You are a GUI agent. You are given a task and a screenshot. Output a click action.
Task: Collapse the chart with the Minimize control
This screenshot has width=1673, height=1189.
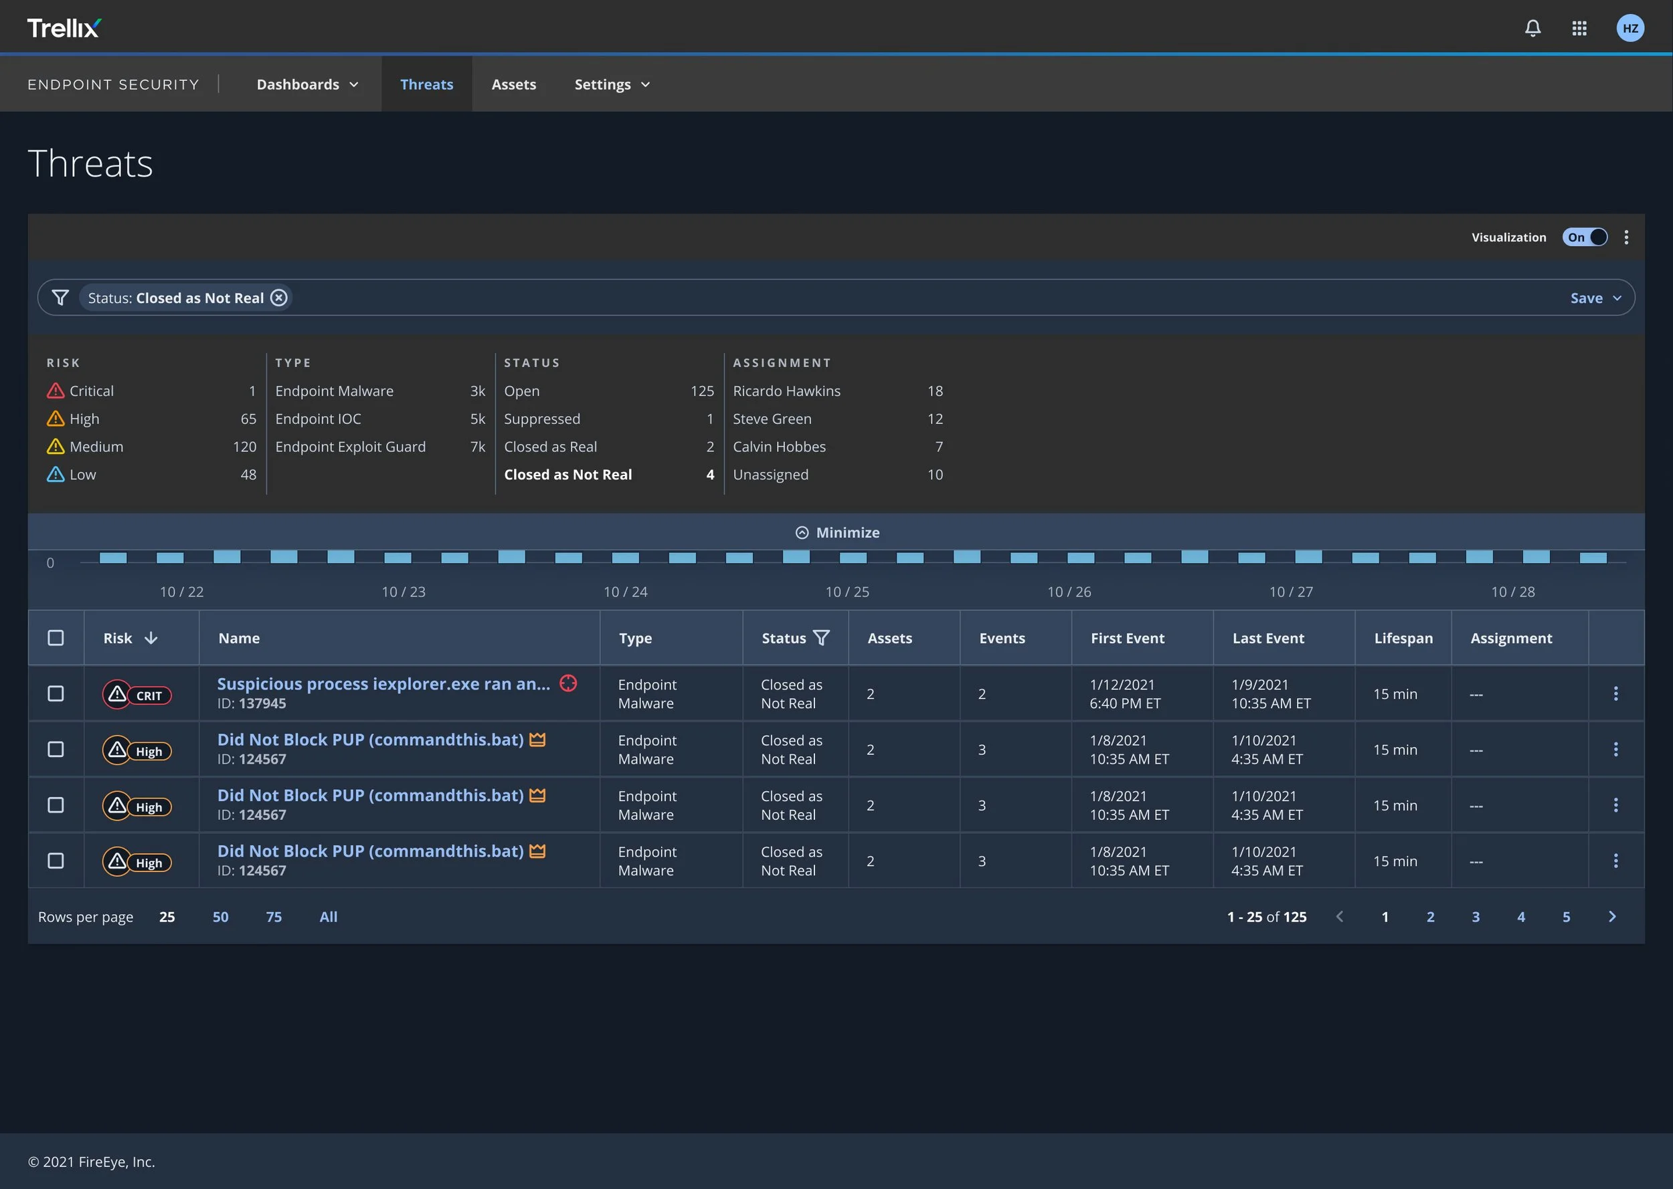click(837, 532)
